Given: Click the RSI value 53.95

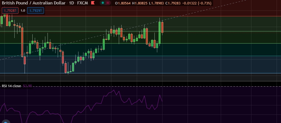Looking at the screenshot, I should click(x=28, y=86).
